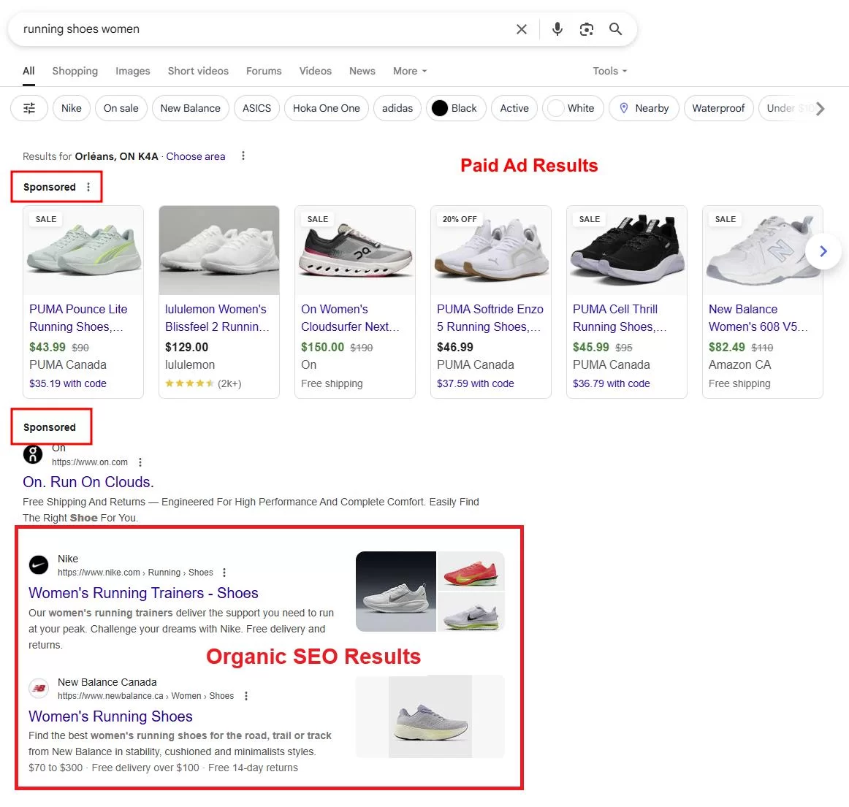Click the On logo next to on.com result
This screenshot has width=849, height=807.
coord(32,454)
